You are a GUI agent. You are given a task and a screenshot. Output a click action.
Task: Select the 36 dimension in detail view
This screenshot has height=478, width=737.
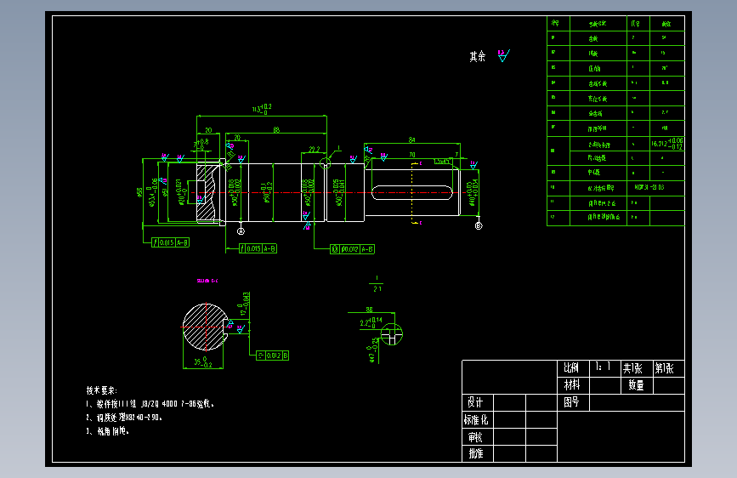pos(370,310)
